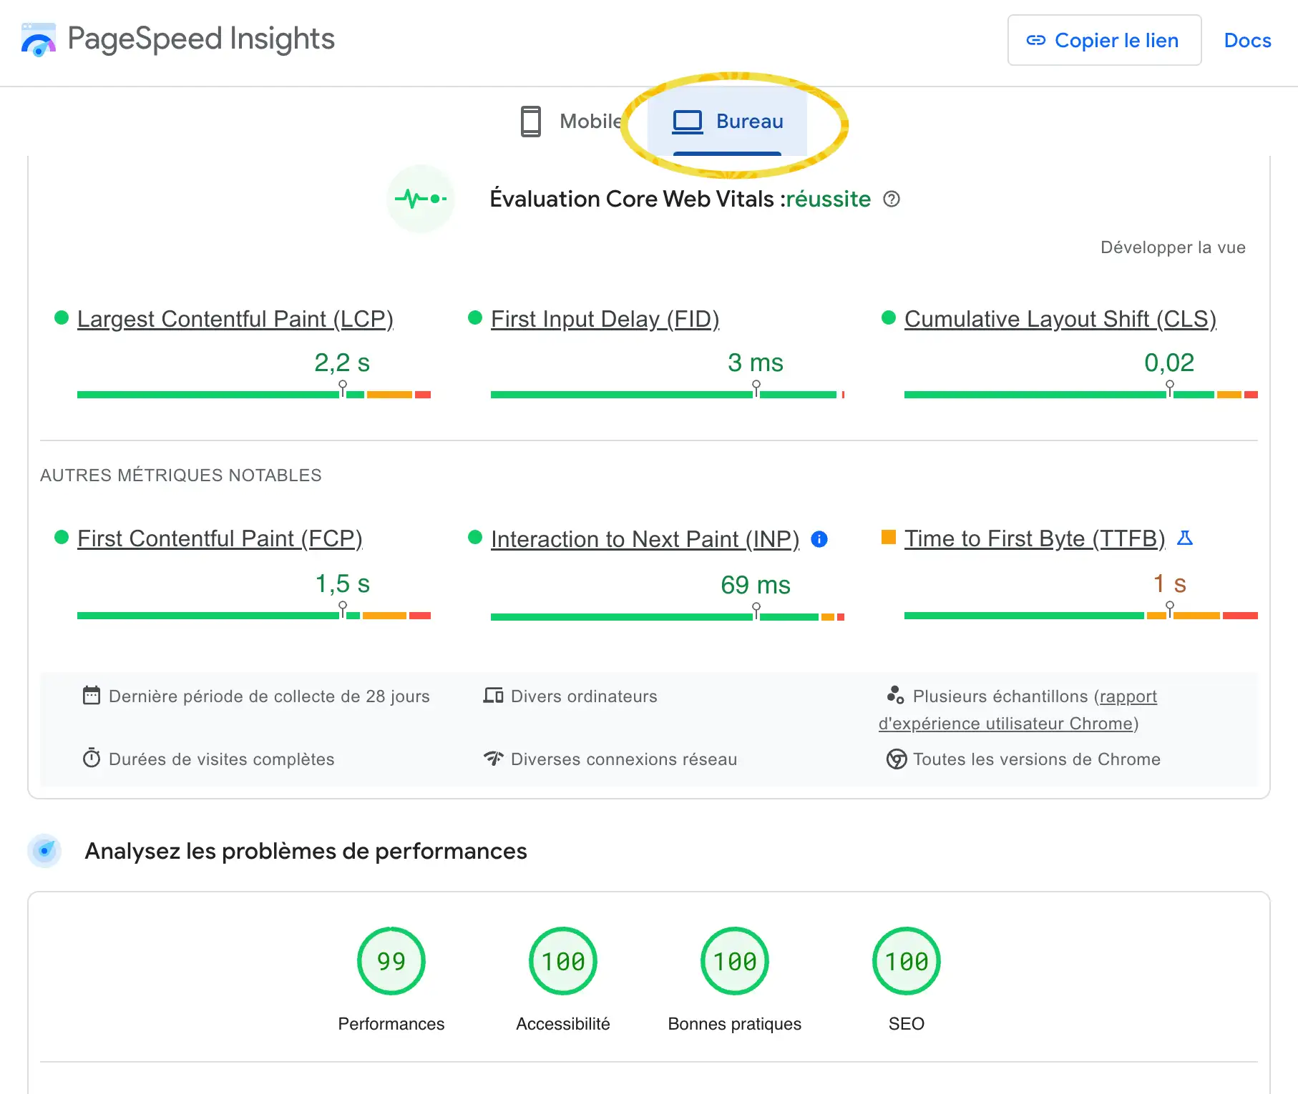1298x1094 pixels.
Task: Click the AUTRES MÉTRIQUES NOTABLES heading
Action: [x=181, y=475]
